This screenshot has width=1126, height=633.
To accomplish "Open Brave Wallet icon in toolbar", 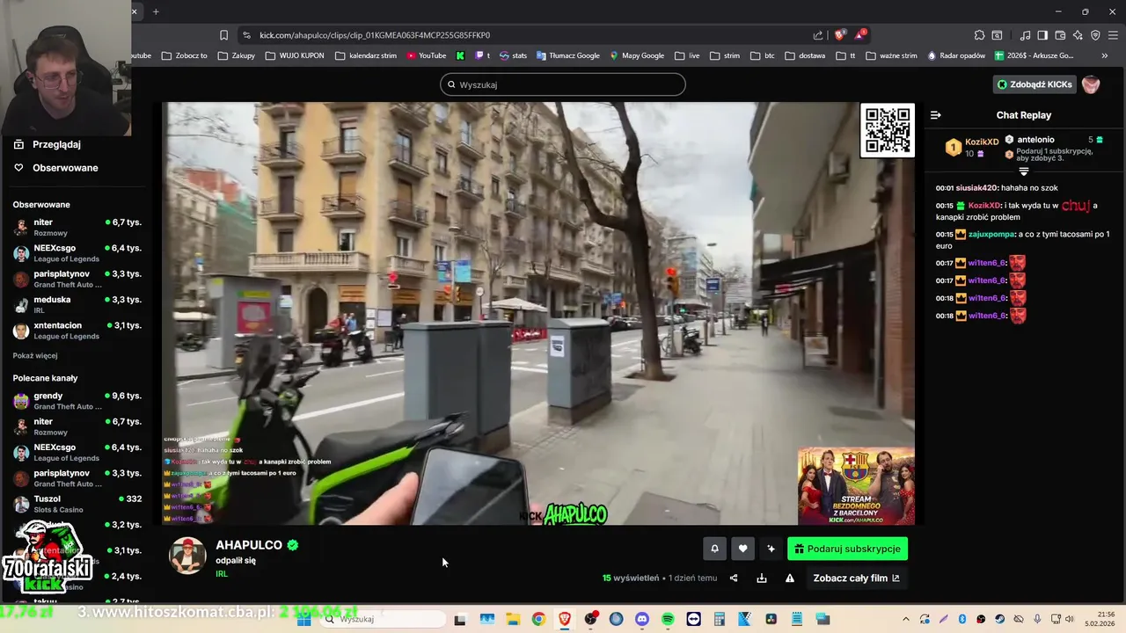I will [x=1060, y=35].
